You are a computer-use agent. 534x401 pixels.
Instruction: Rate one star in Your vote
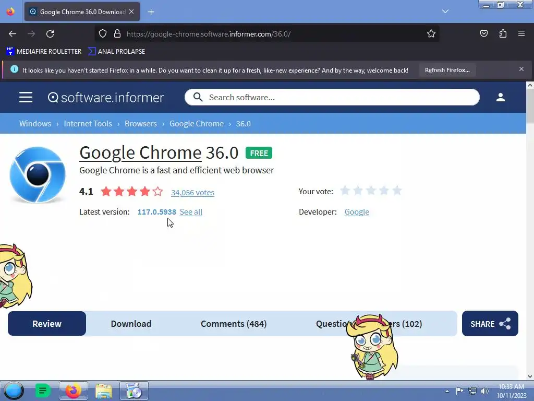(345, 190)
